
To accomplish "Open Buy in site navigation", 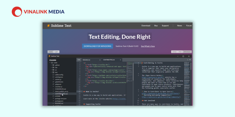I will (x=156, y=26).
